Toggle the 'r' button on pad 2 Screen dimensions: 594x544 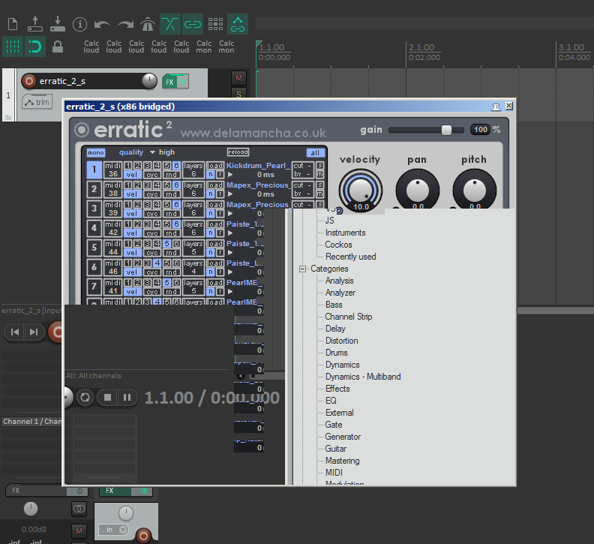click(220, 194)
